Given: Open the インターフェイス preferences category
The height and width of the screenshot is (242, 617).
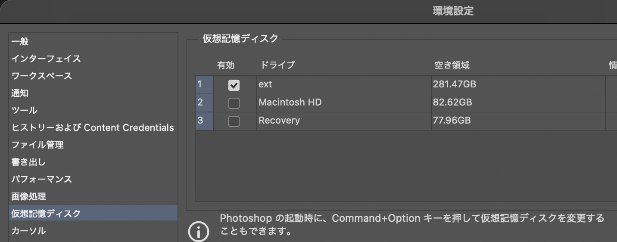Looking at the screenshot, I should [93, 59].
